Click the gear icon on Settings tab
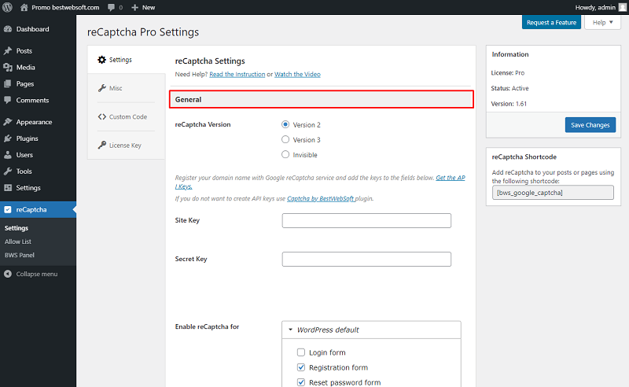This screenshot has height=387, width=629. pos(102,60)
